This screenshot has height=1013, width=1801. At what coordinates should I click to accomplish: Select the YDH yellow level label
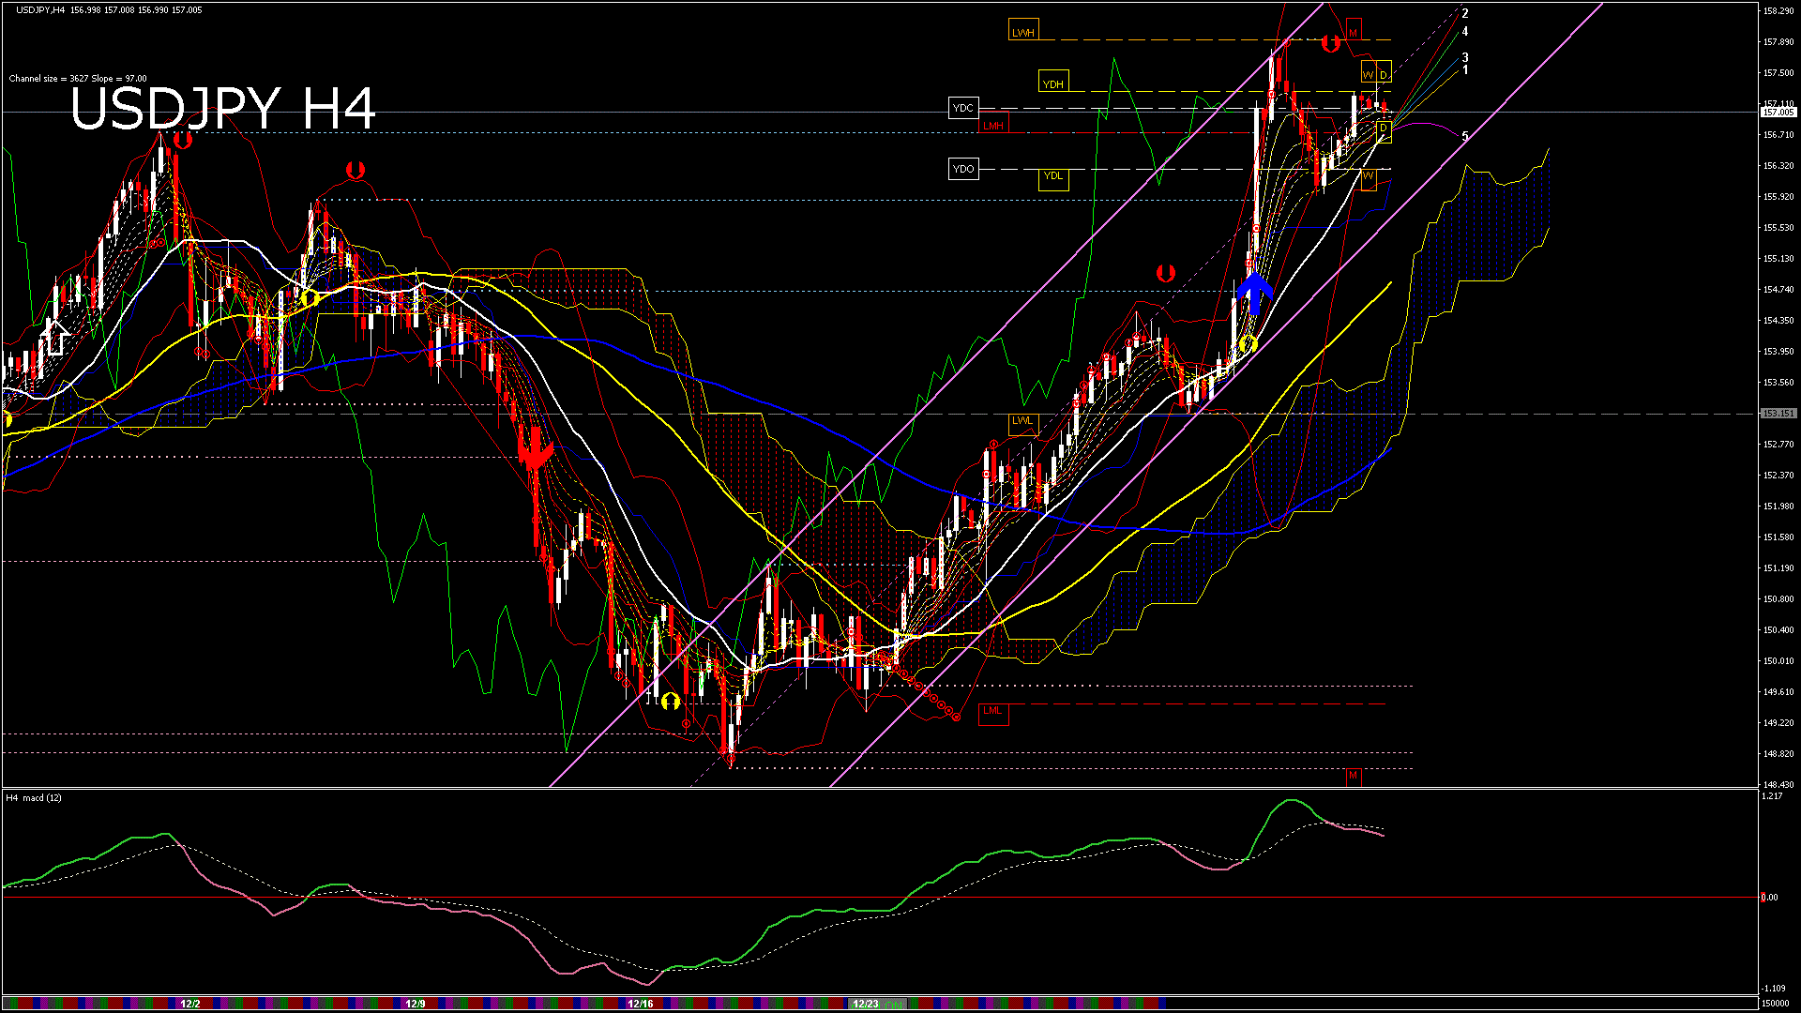[1053, 83]
